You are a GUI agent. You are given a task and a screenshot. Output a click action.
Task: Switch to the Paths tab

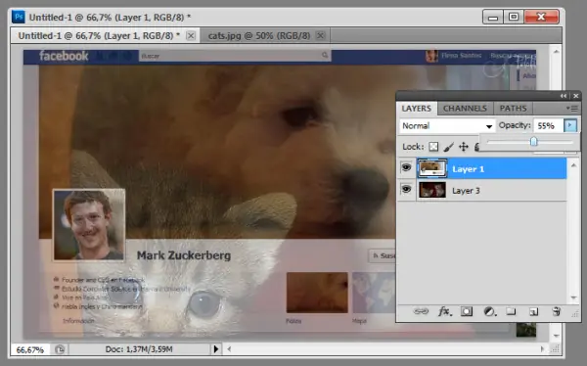click(x=513, y=109)
